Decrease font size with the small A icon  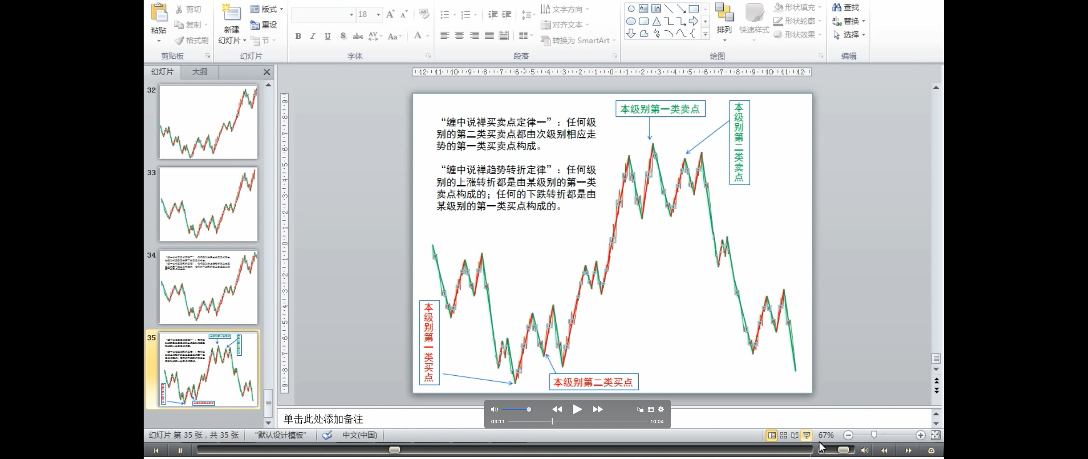404,14
